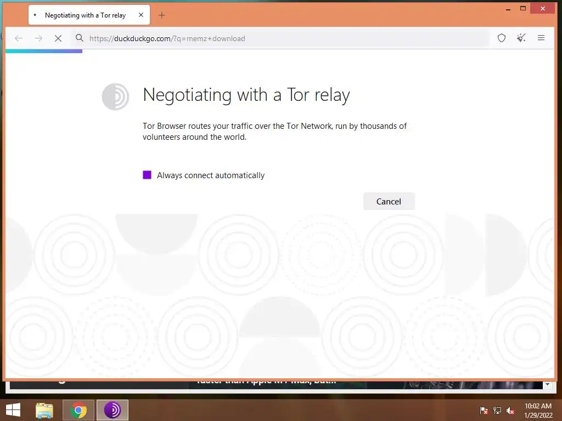Open the clock showing 10:02 AM
Image resolution: width=562 pixels, height=421 pixels.
(x=538, y=410)
